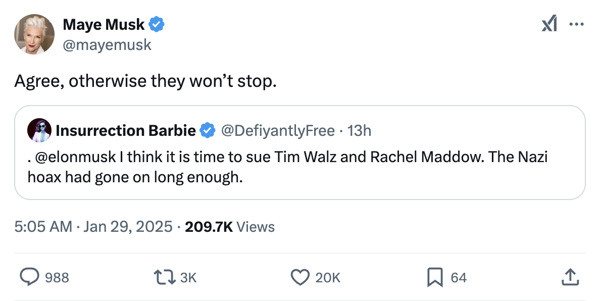Bookmark this post with the bookmark icon
Image resolution: width=602 pixels, height=301 pixels.
point(435,277)
